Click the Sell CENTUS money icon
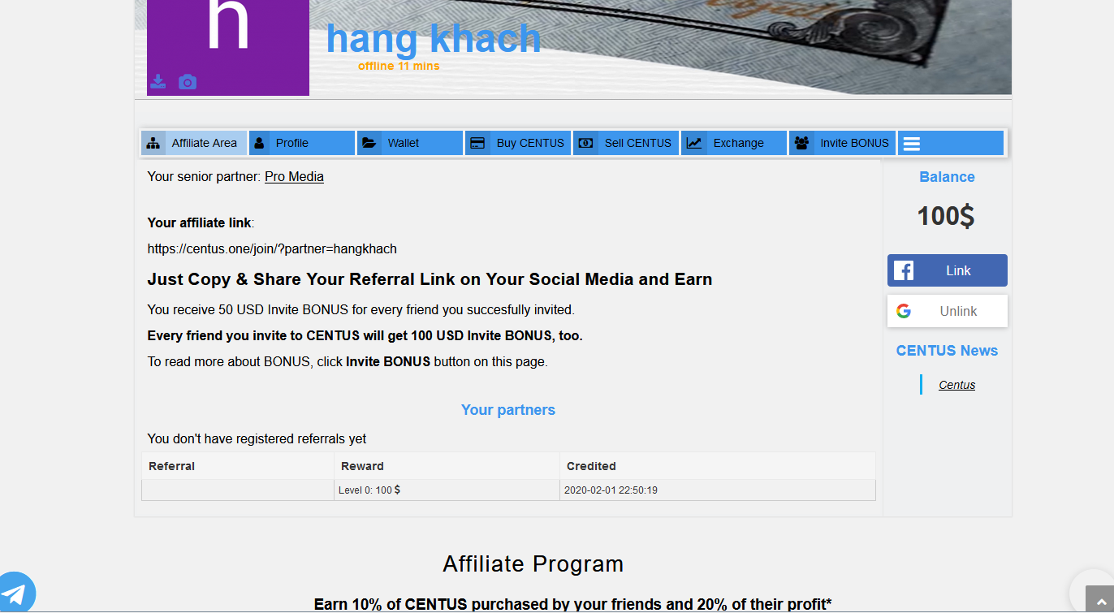This screenshot has width=1114, height=613. click(x=585, y=144)
